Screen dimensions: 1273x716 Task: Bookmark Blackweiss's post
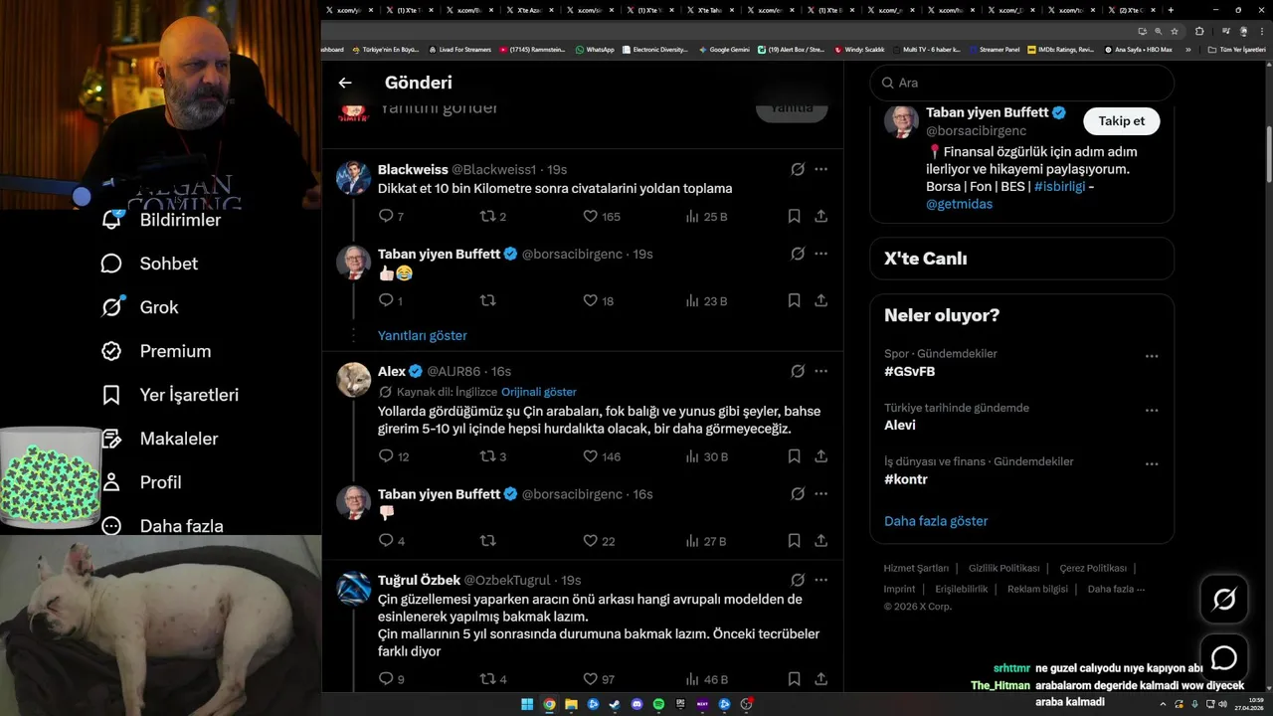pyautogui.click(x=794, y=216)
